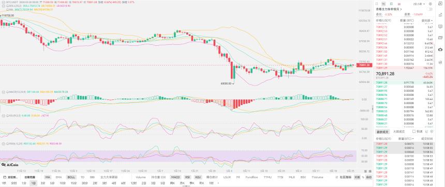Click the trades panel settings icon
The width and height of the screenshot is (445, 187).
[x=432, y=132]
